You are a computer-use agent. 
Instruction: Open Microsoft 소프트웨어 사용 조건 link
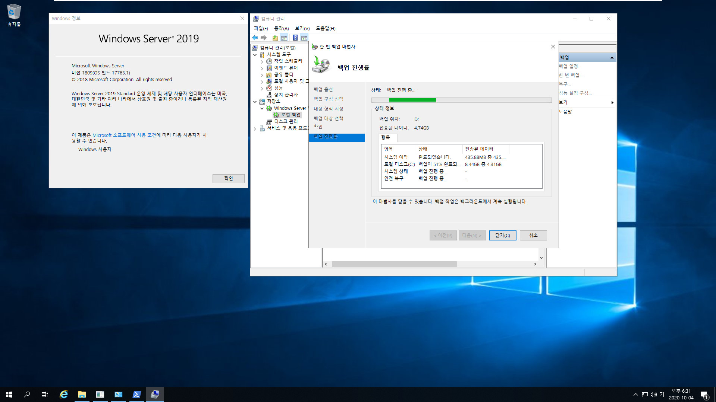(x=124, y=135)
